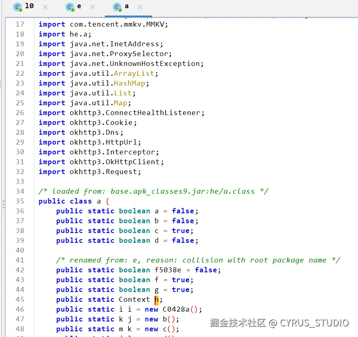Image resolution: width=358 pixels, height=337 pixels.
Task: Close the l0 tab
Action: 45,7
